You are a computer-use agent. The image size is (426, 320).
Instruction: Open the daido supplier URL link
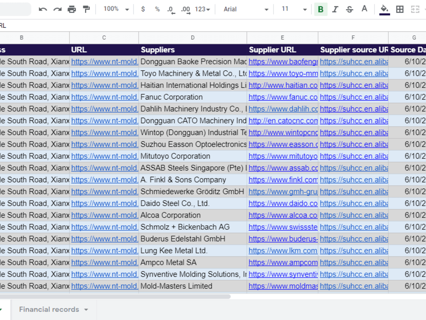283,204
